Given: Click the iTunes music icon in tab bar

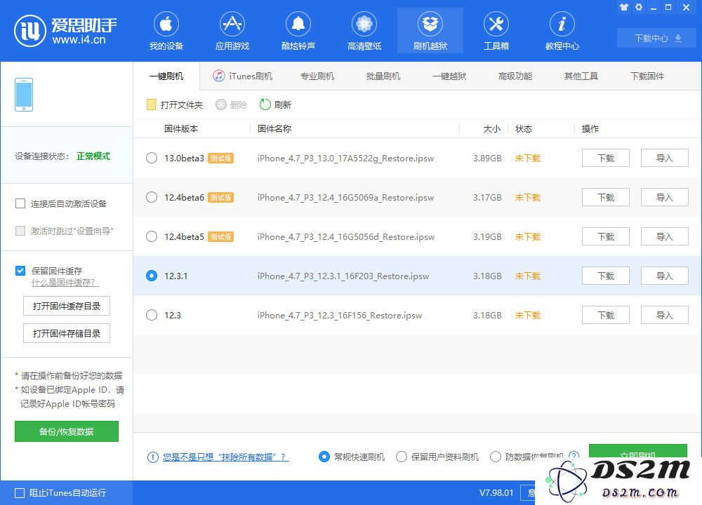Looking at the screenshot, I should [x=218, y=76].
